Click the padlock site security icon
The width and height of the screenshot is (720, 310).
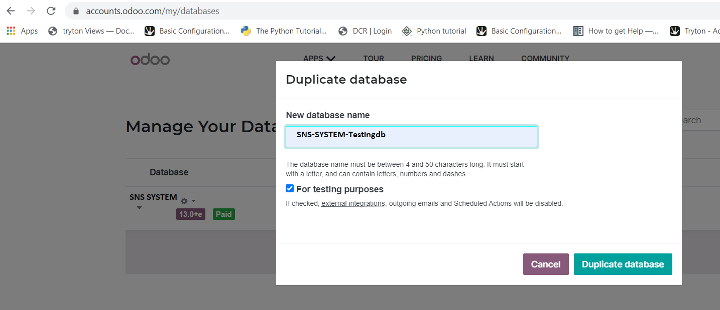coord(76,11)
